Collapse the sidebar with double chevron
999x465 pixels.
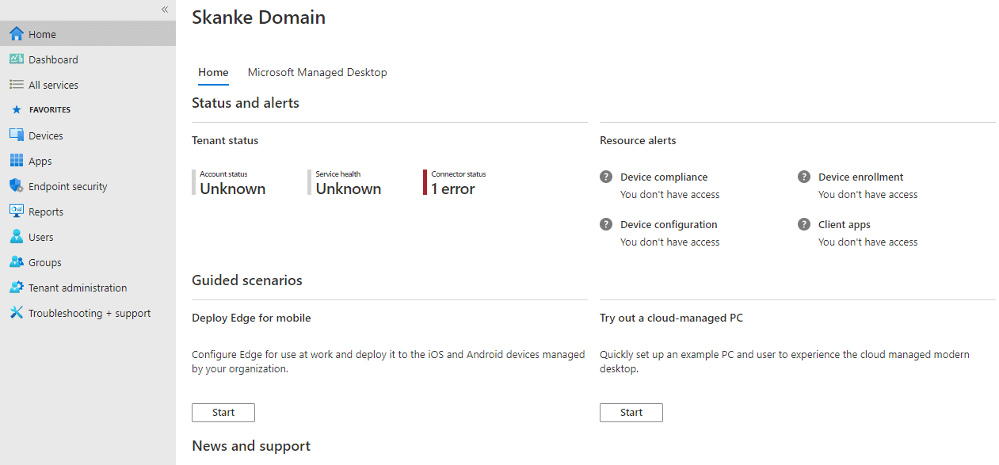pos(165,10)
